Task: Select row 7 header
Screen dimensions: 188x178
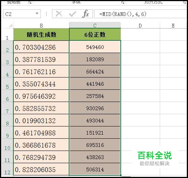Action: tap(7, 108)
